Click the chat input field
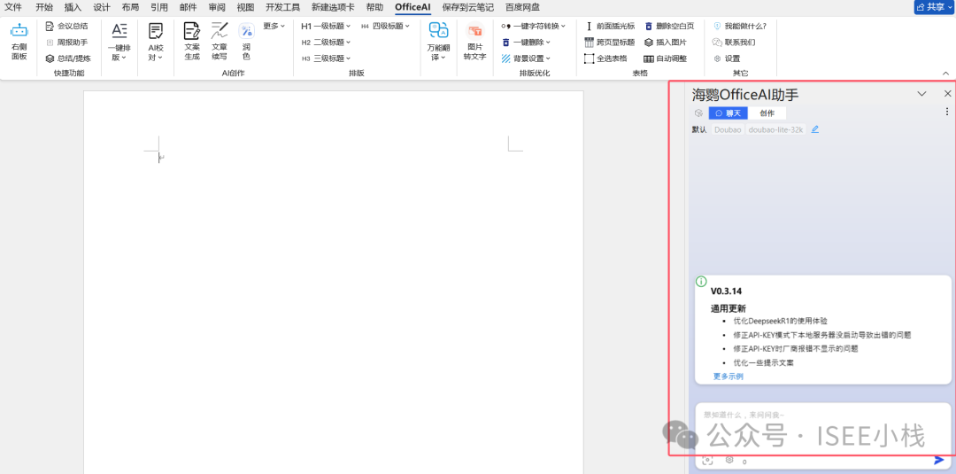Screen dimensions: 956x474 click(823, 427)
